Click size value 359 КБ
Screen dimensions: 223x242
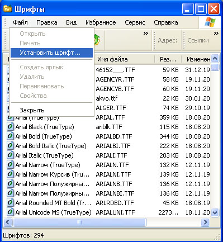pos(169,117)
